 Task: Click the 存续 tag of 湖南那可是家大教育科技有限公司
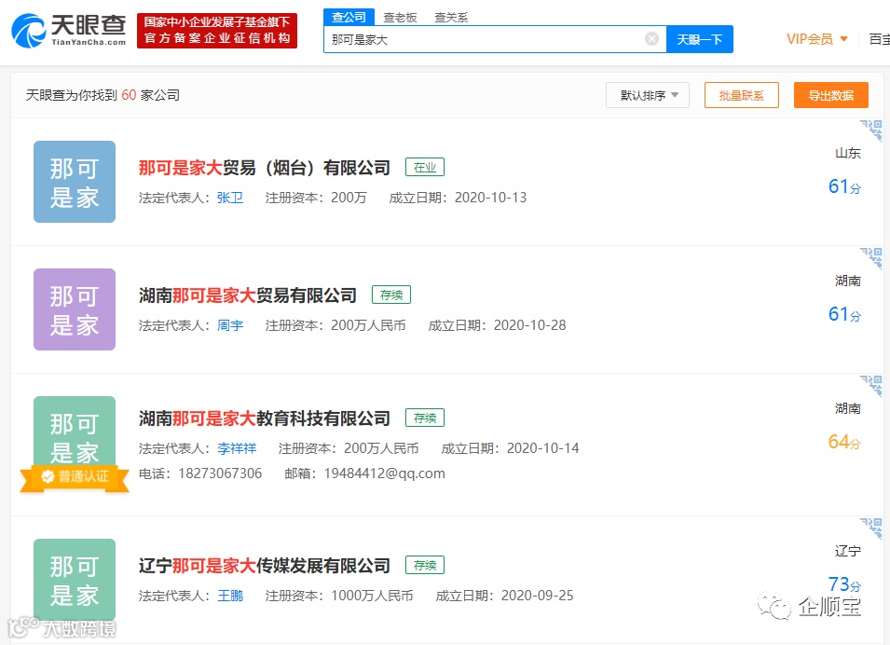click(425, 418)
